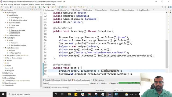Toggle code folding at line 38
172x97 pixels.
(47, 65)
